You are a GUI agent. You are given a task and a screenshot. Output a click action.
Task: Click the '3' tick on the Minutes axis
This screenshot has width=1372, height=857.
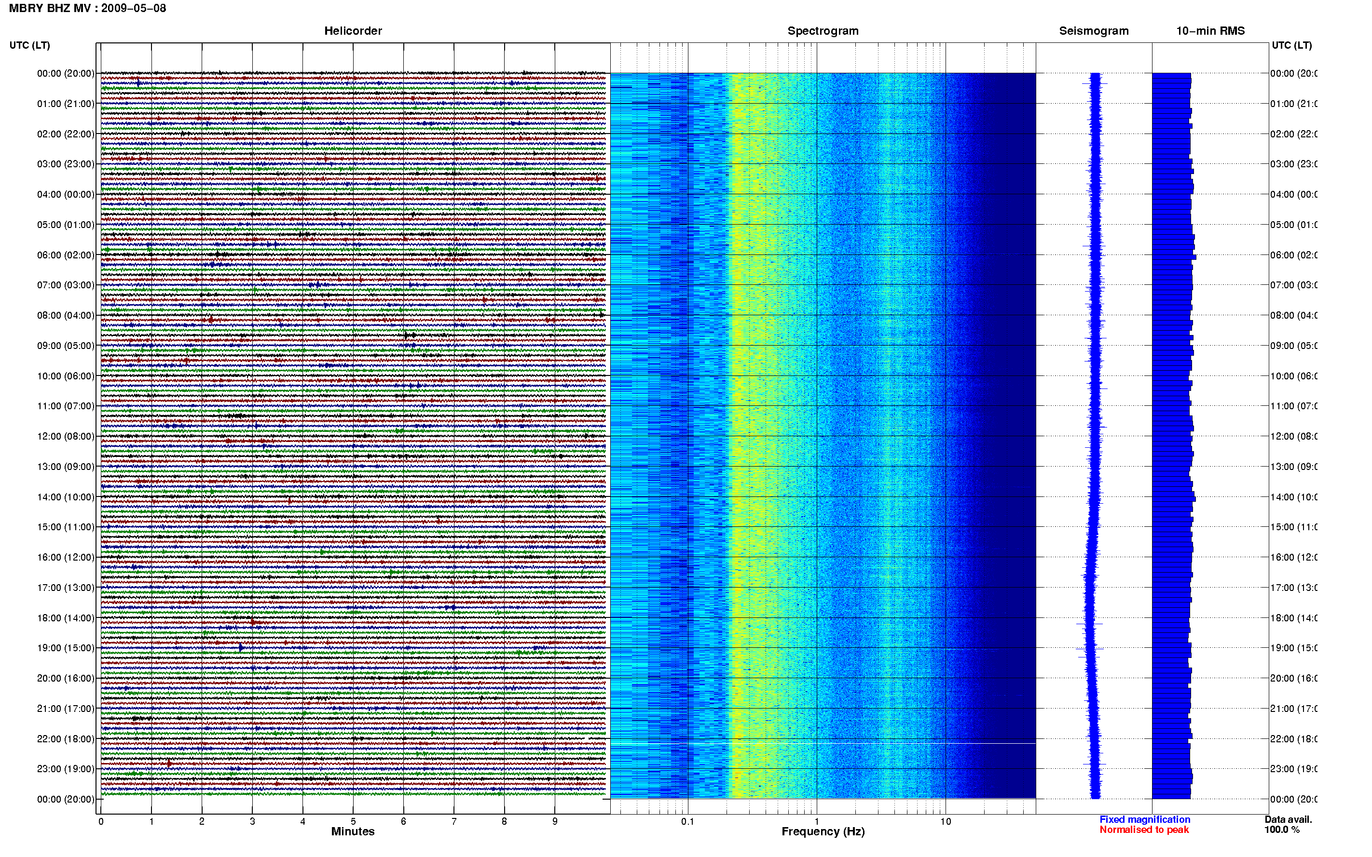click(252, 822)
